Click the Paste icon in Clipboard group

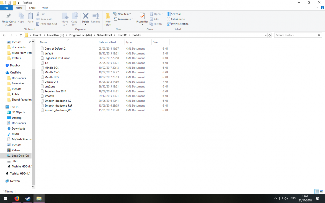click(31, 16)
